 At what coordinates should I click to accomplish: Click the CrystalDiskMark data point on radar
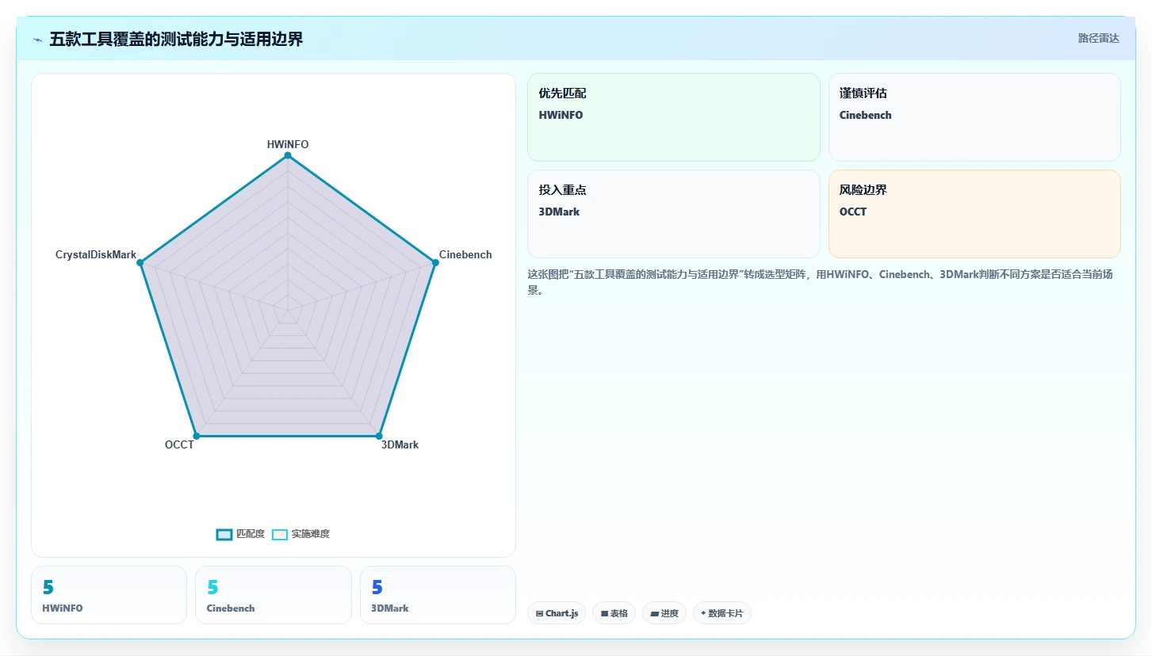[140, 262]
